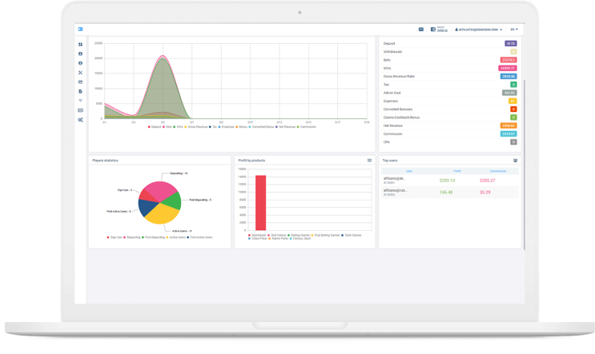
Task: Open the dashboard icon in sidebar
Action: coord(80,45)
